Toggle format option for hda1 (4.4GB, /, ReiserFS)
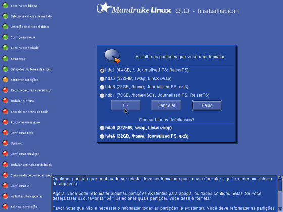283x212 pixels. tap(102, 70)
